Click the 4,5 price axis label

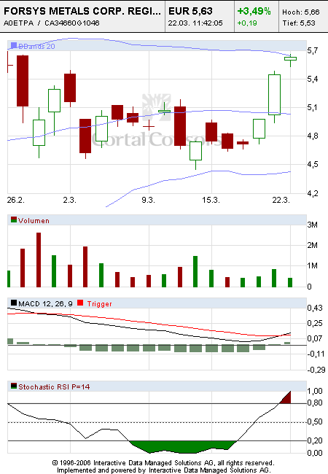click(x=313, y=165)
